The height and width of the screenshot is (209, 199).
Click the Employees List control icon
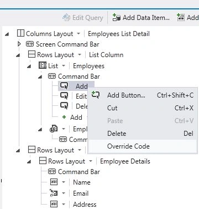coord(43,65)
